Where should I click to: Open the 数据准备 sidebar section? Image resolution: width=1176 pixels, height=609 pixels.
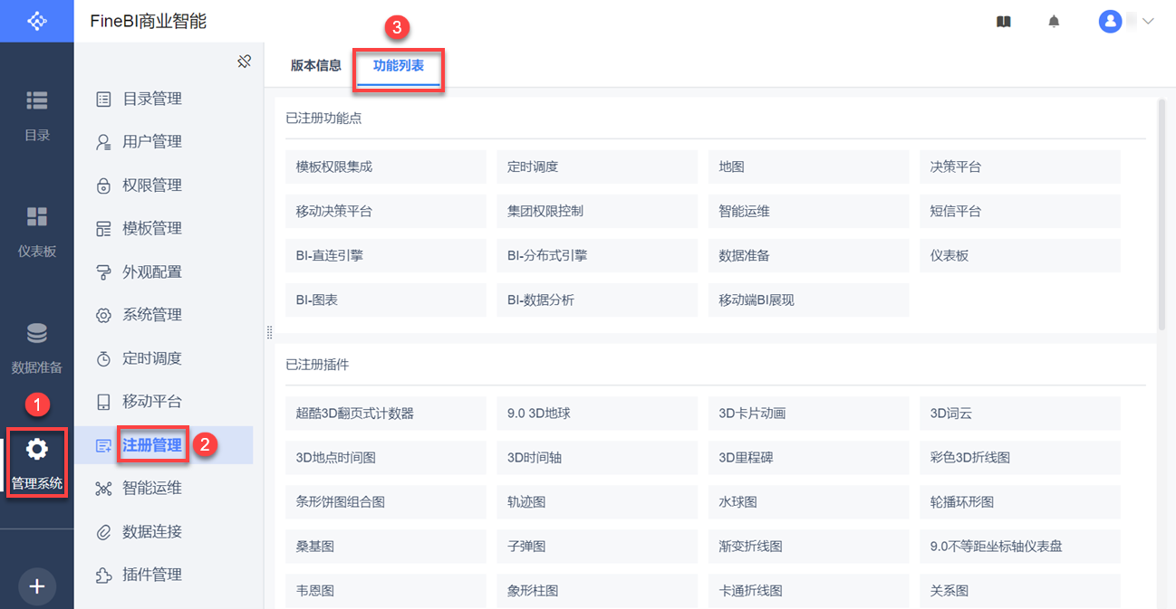(x=36, y=347)
